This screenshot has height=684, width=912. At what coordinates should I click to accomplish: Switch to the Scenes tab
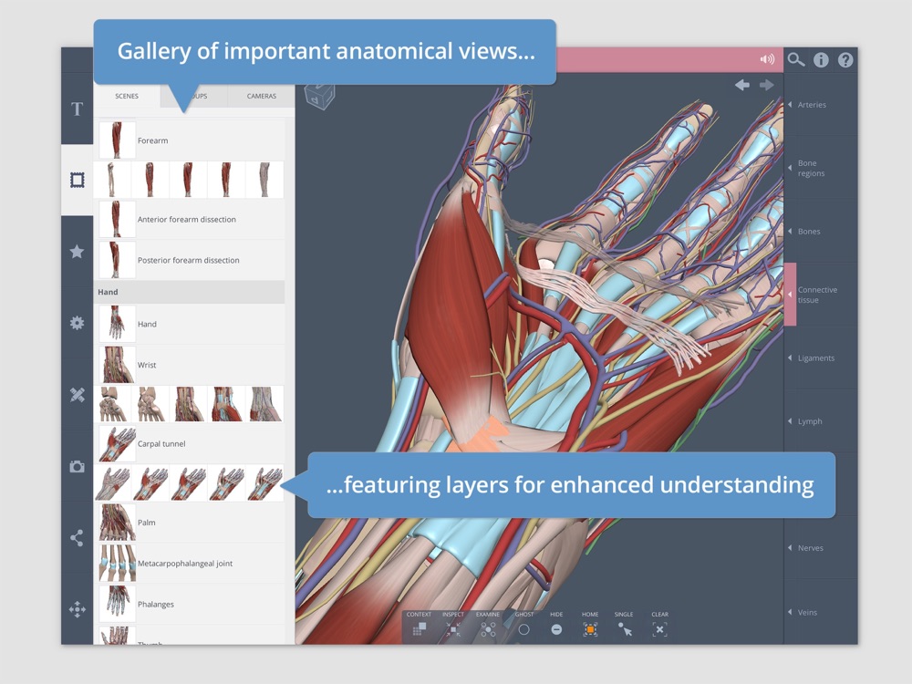click(x=127, y=96)
